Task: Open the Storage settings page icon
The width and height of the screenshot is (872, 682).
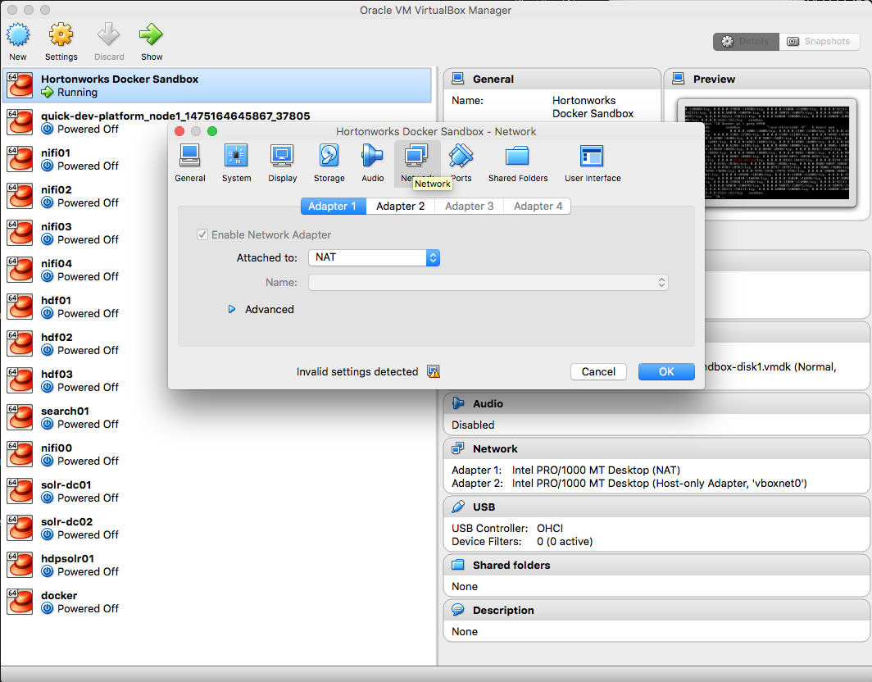Action: [329, 157]
